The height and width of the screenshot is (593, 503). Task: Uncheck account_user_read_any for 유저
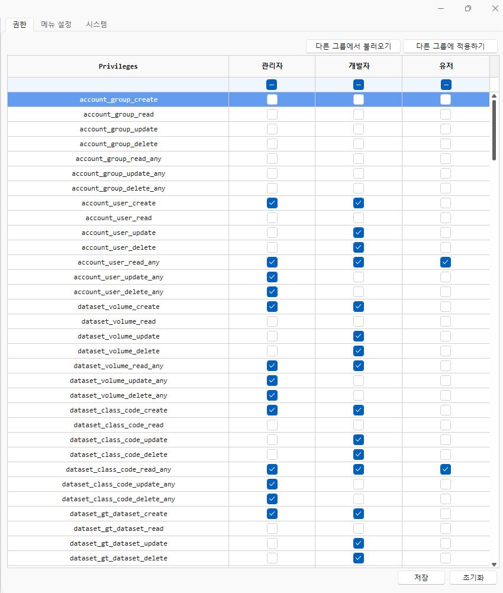pos(446,262)
